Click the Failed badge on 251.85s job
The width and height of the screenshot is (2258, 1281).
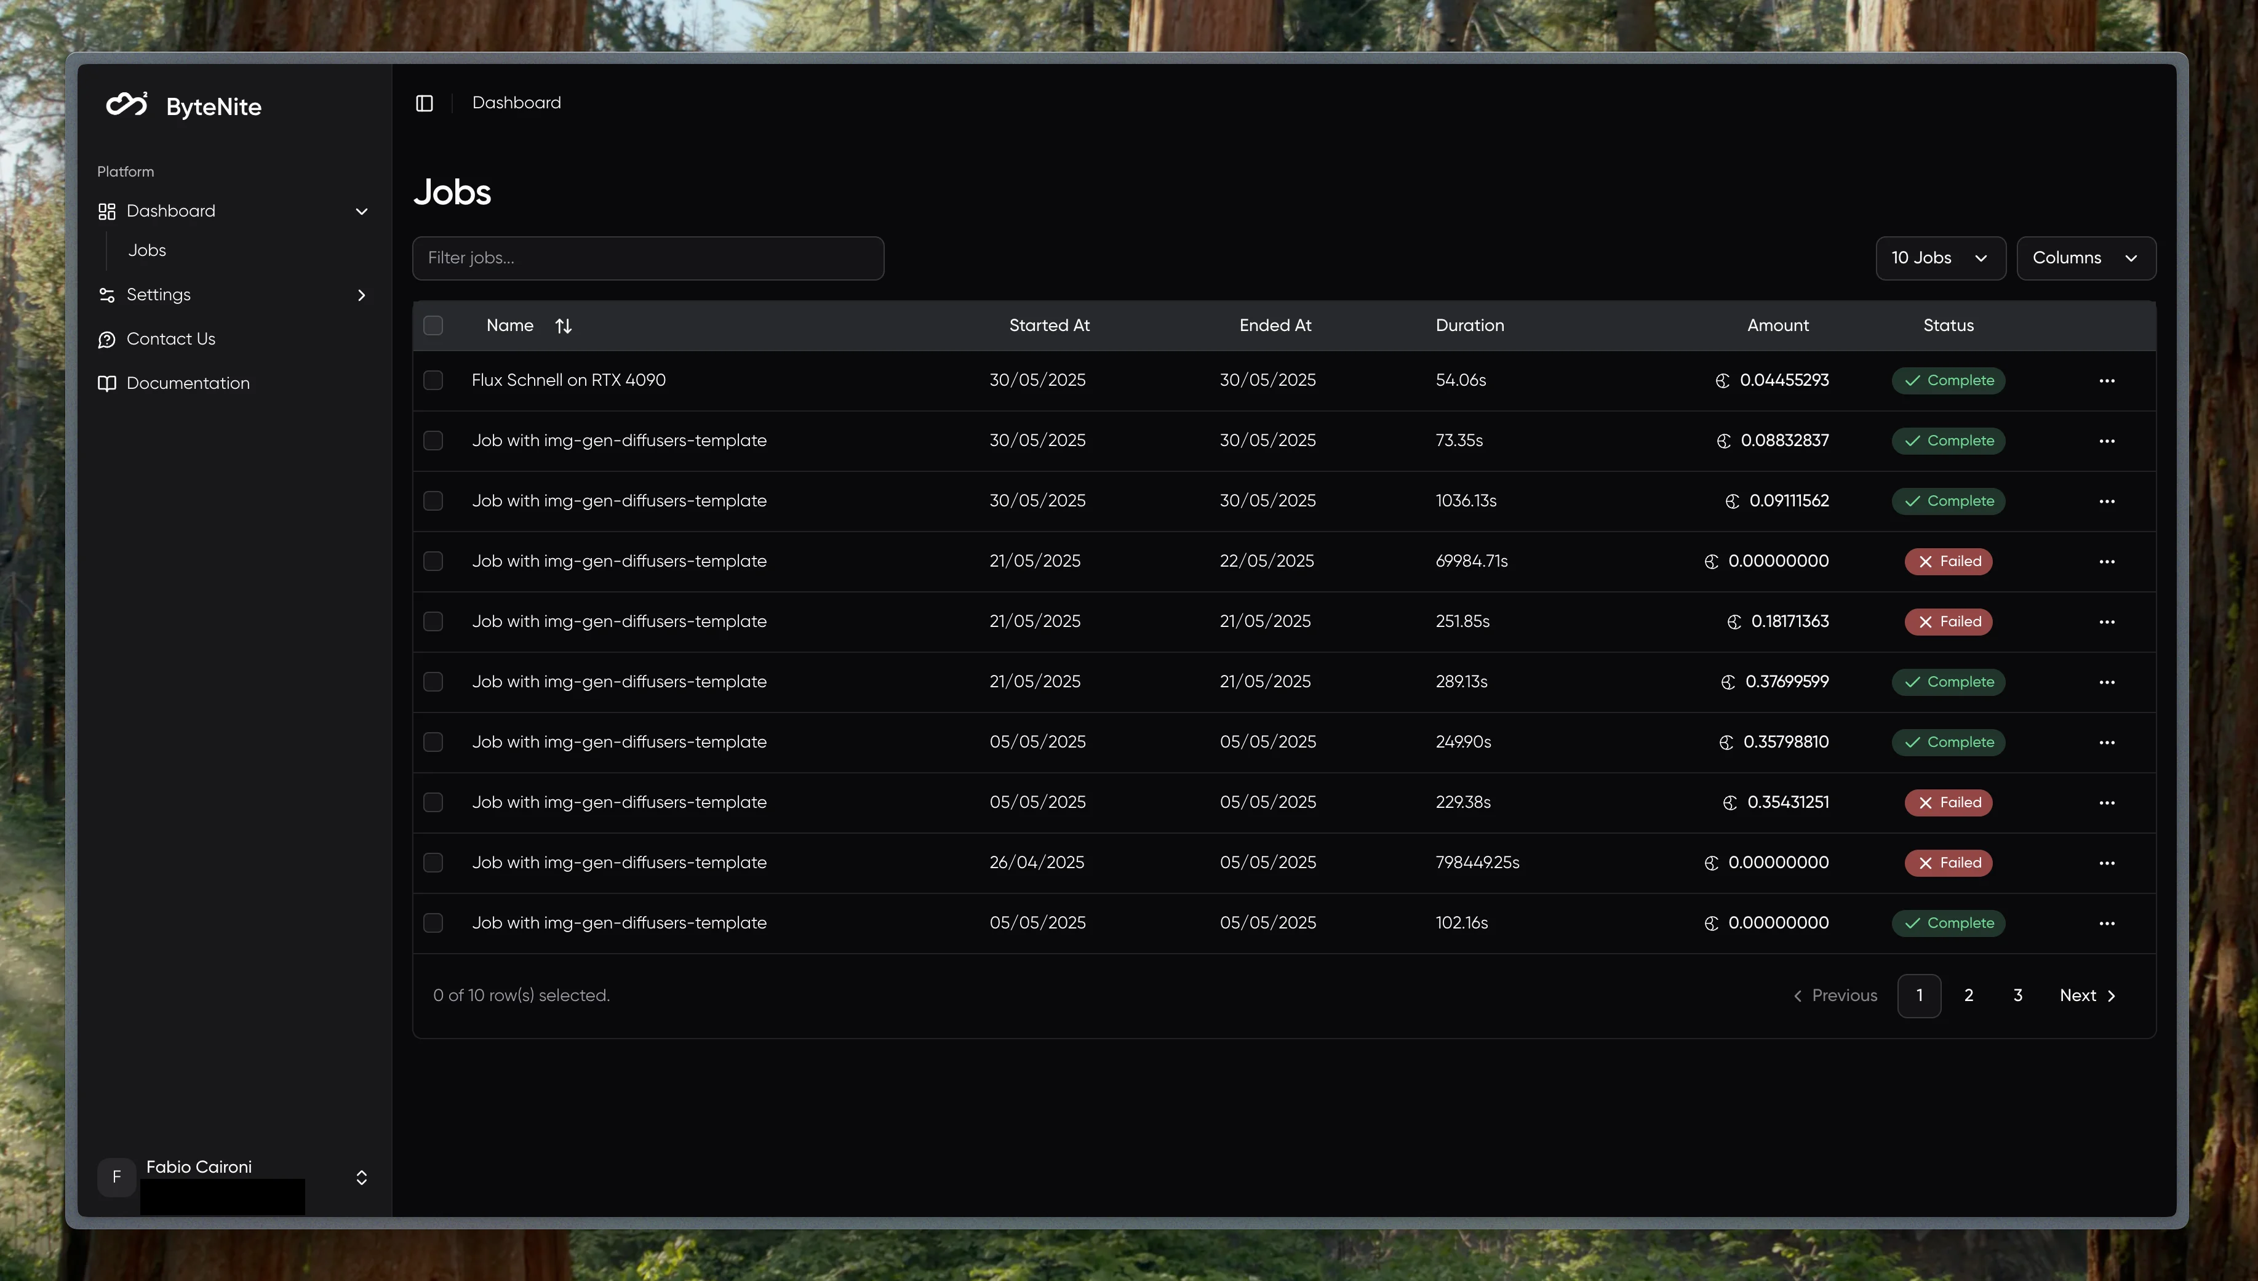pyautogui.click(x=1949, y=622)
